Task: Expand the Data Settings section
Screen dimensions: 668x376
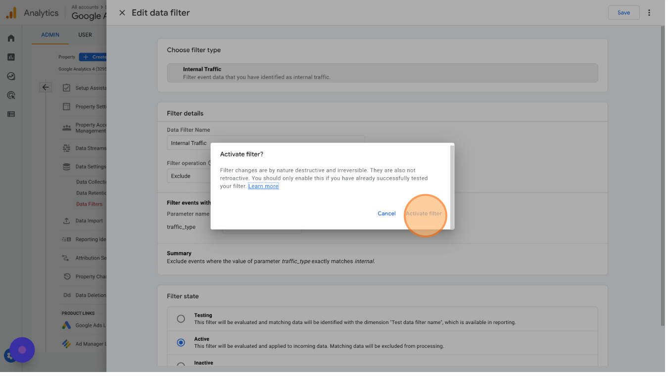Action: (x=90, y=167)
